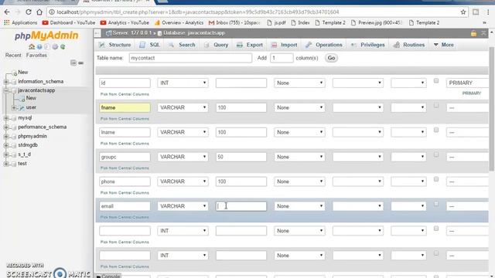Select the stdmgdb database in tree

(28, 145)
